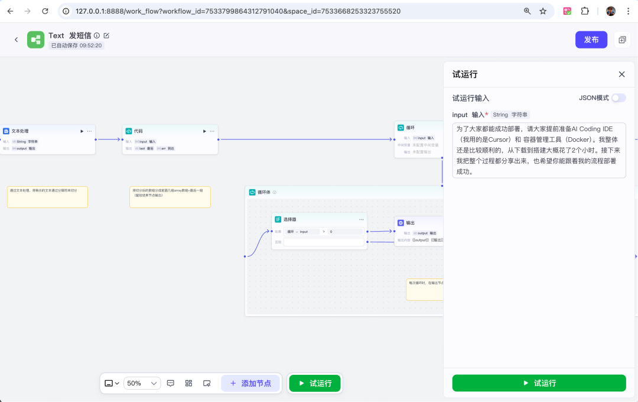The image size is (638, 402).
Task: Click the auto-layout grid icon in toolbar
Action: pos(188,383)
